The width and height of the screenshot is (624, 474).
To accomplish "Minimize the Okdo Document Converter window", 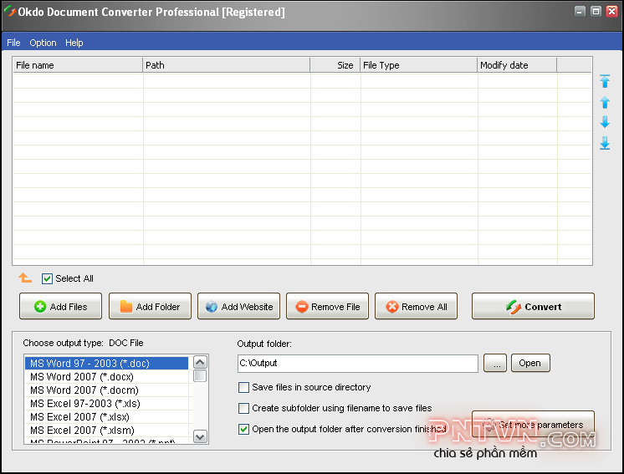I will tap(580, 11).
